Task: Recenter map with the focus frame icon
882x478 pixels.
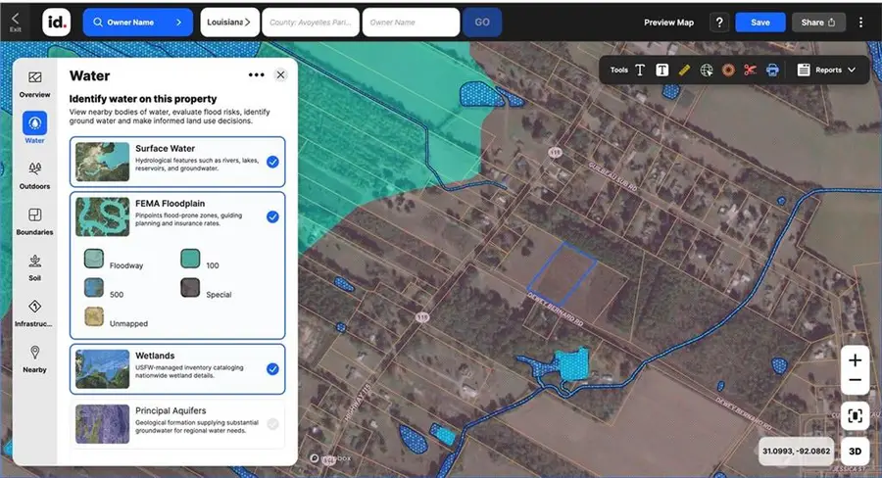Action: pyautogui.click(x=855, y=415)
